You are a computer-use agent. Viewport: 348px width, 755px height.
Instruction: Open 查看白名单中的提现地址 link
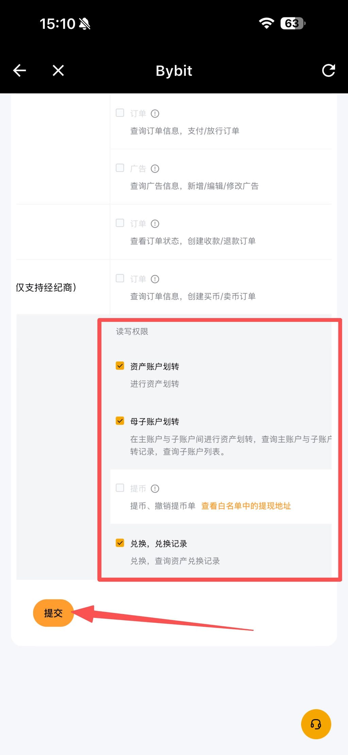[246, 506]
